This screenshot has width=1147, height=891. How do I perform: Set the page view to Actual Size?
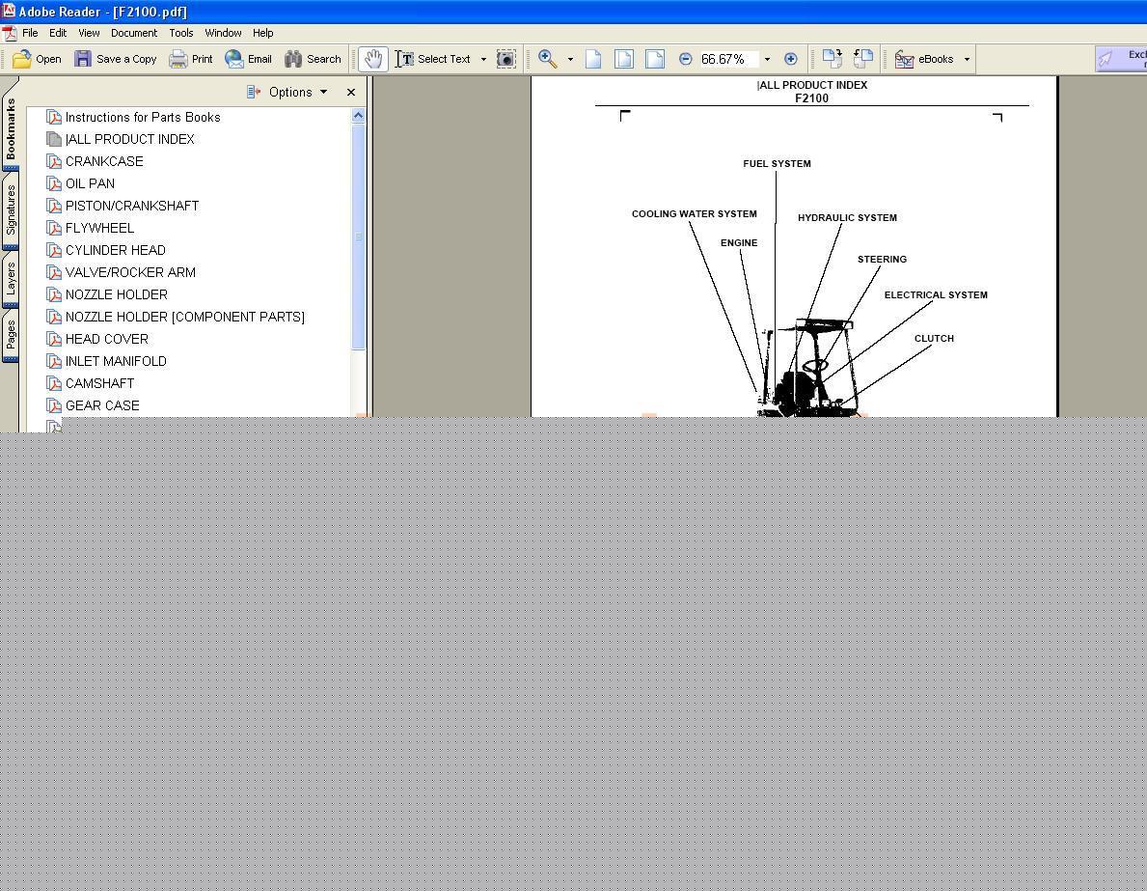point(593,59)
